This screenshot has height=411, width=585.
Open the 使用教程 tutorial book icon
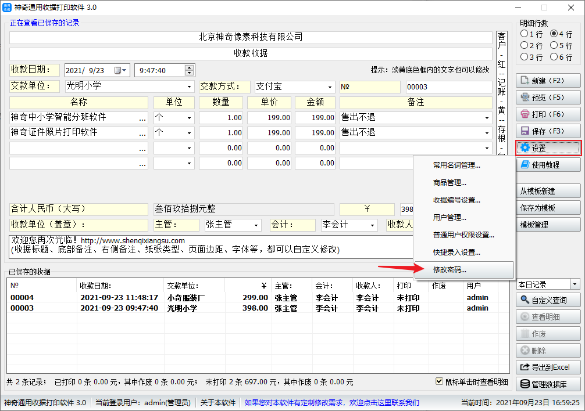525,165
